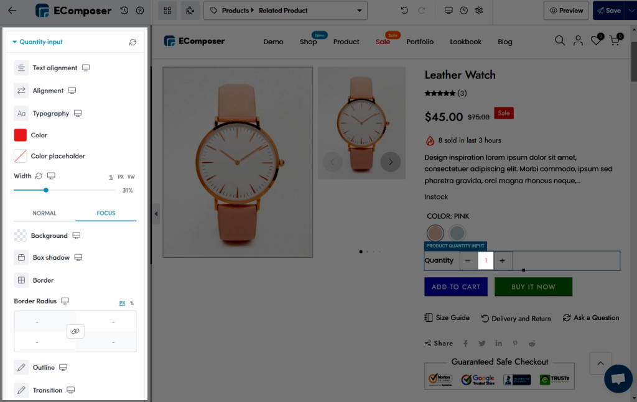Open the schedule clock icon in toolbar
The height and width of the screenshot is (402, 637).
point(464,11)
